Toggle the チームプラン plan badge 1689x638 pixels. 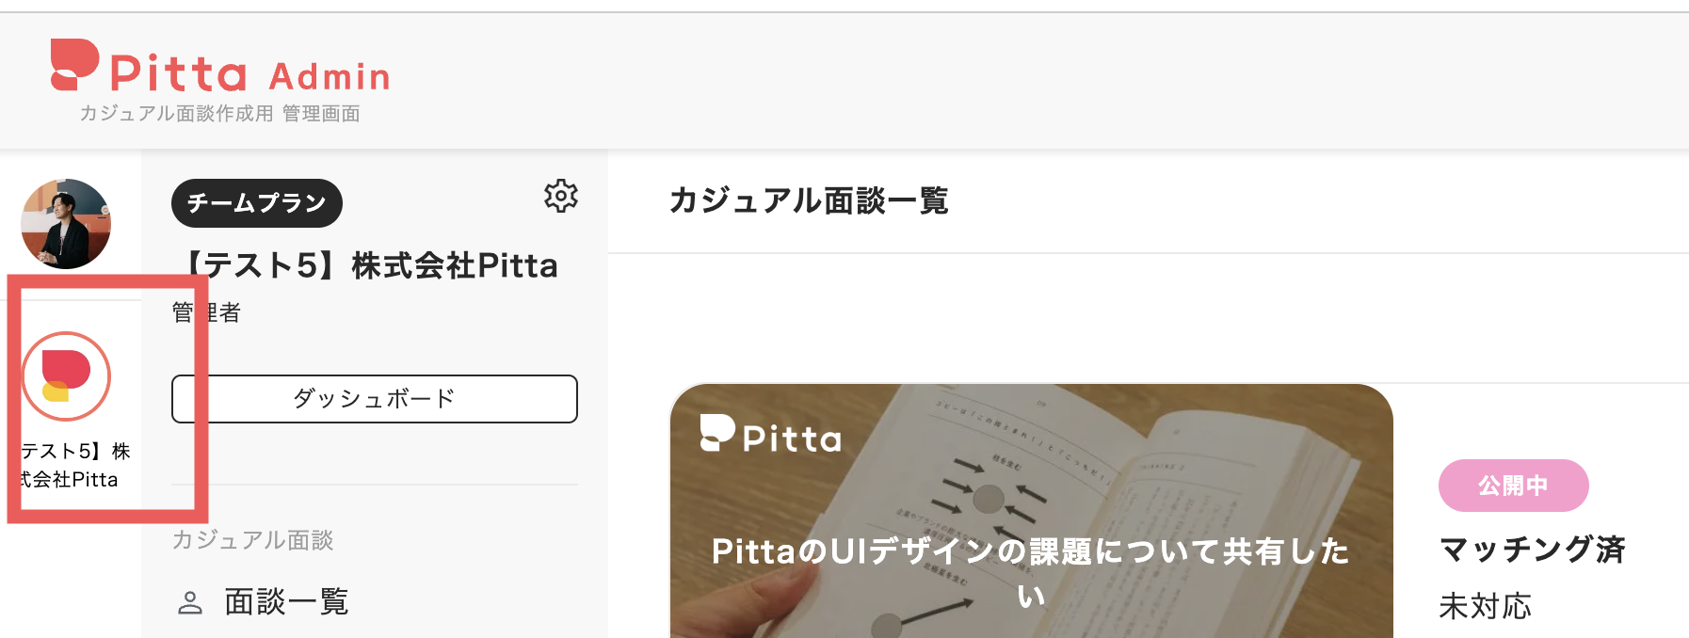(x=256, y=202)
